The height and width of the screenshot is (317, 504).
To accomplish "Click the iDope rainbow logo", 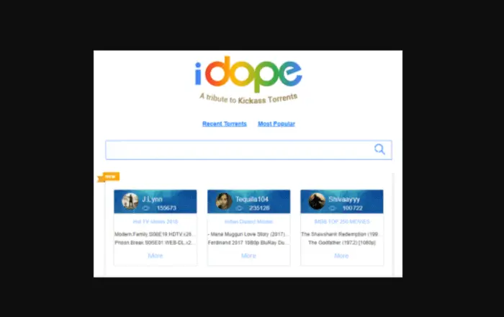I will pos(248,74).
